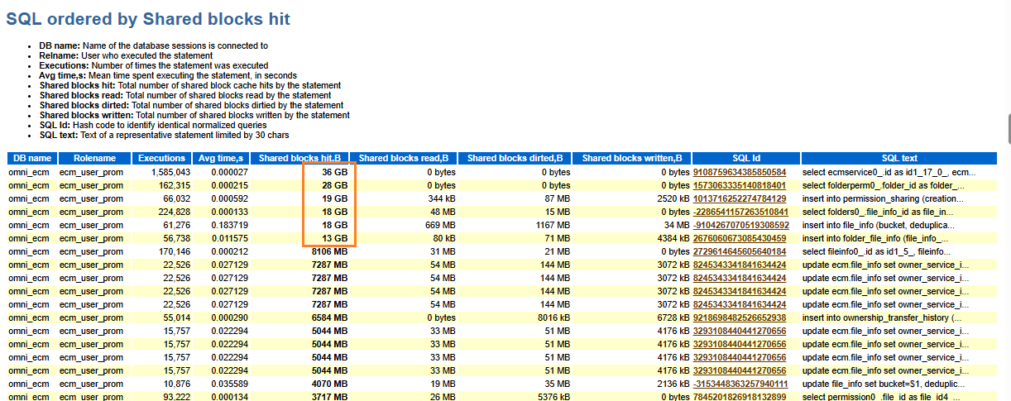Select SQL text 'select ecmservice0_.id as id1_17_0_'

tap(889, 172)
